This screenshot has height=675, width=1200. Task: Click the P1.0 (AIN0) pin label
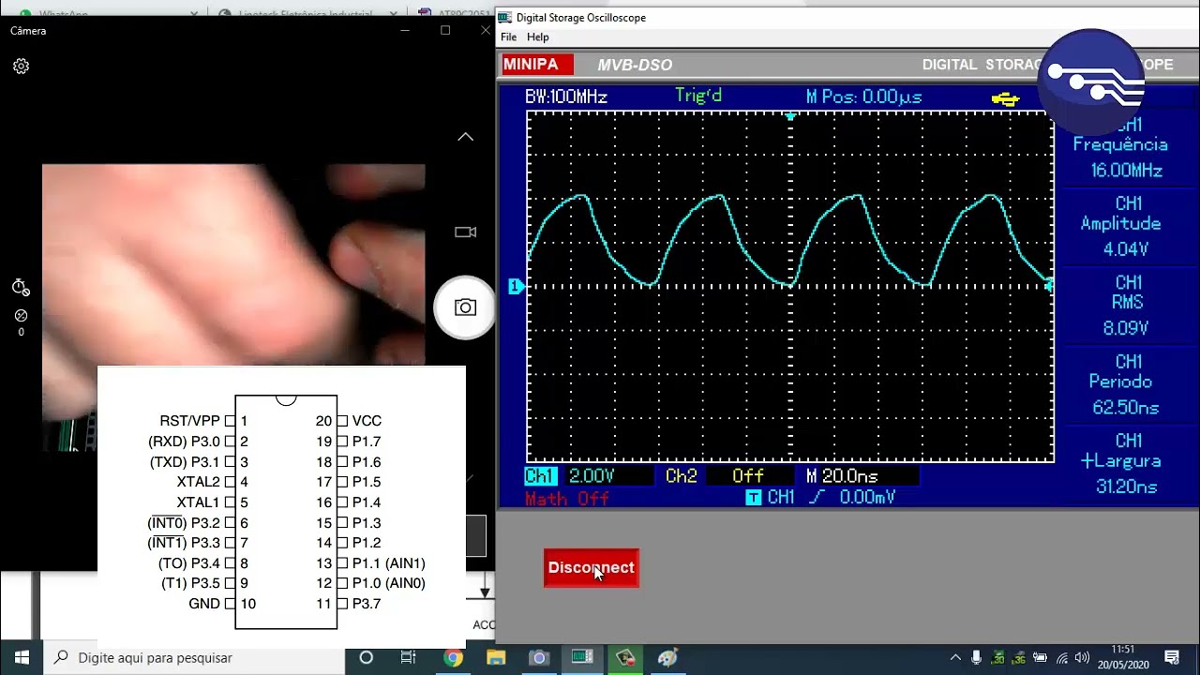[x=388, y=583]
